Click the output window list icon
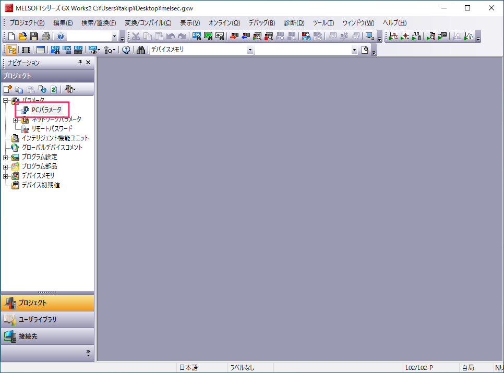This screenshot has height=373, width=504. coord(41,50)
